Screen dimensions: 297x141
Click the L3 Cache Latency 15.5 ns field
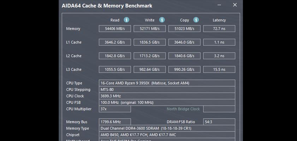219,69
